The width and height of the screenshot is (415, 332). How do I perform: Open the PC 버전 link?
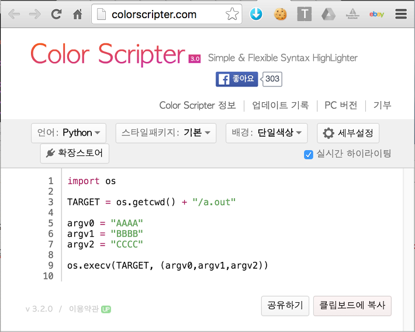[x=341, y=105]
